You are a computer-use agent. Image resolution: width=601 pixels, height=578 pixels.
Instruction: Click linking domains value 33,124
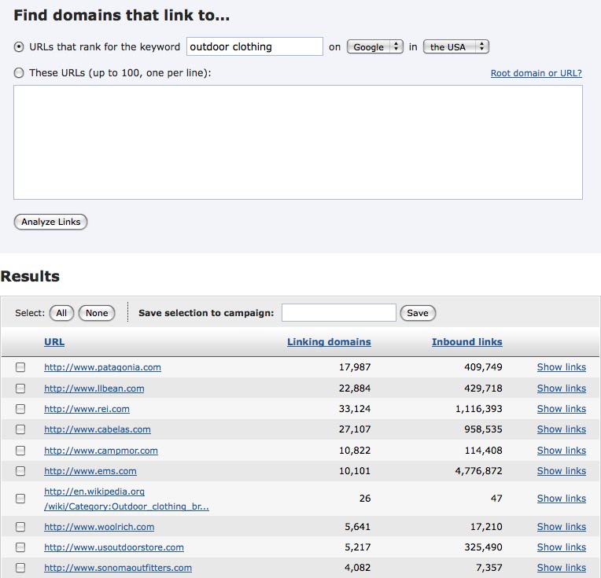coord(355,409)
